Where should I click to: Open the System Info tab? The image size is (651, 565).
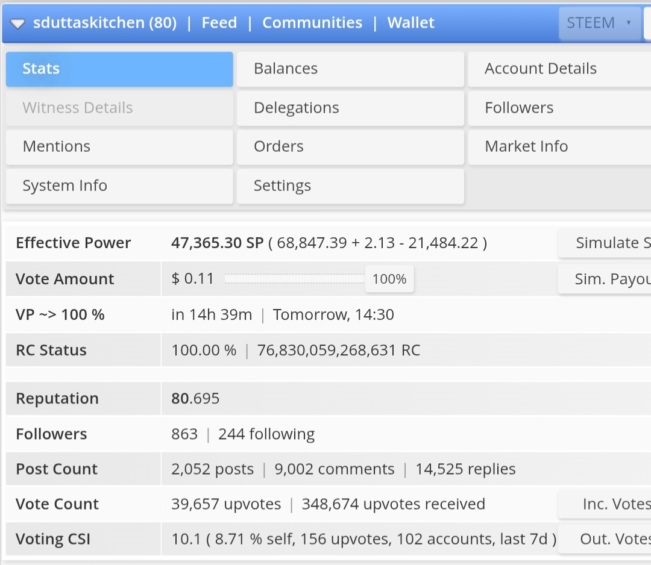[119, 186]
